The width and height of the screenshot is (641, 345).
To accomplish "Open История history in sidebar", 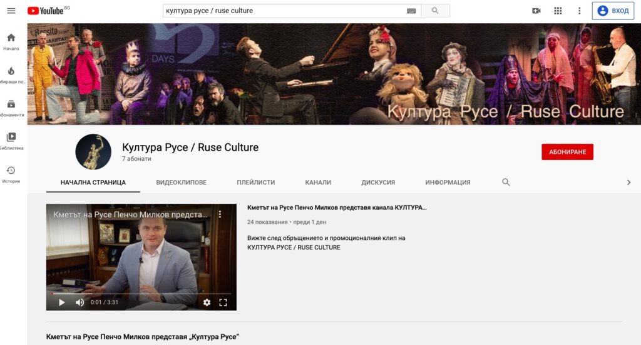I will 11,174.
